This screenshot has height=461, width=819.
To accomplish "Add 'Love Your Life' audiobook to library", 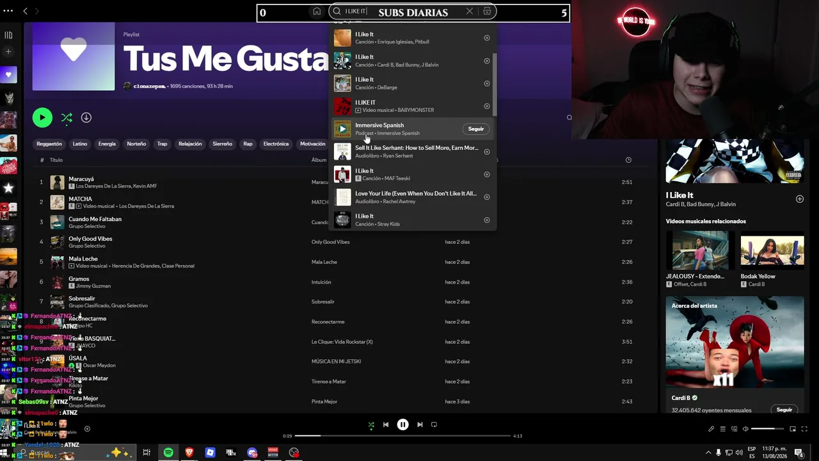I will point(487,197).
